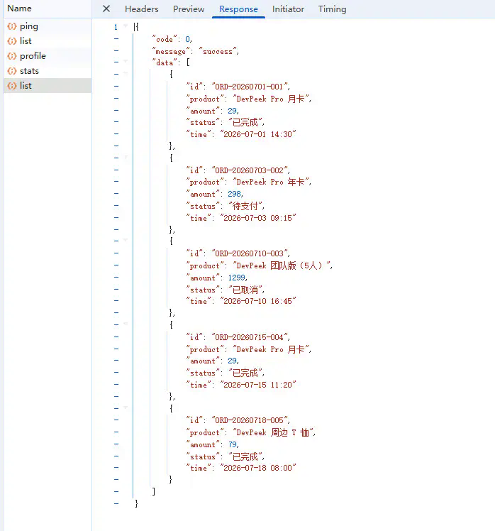Collapse the object containing ORD-20260701-001
The height and width of the screenshot is (531, 495).
(x=126, y=74)
